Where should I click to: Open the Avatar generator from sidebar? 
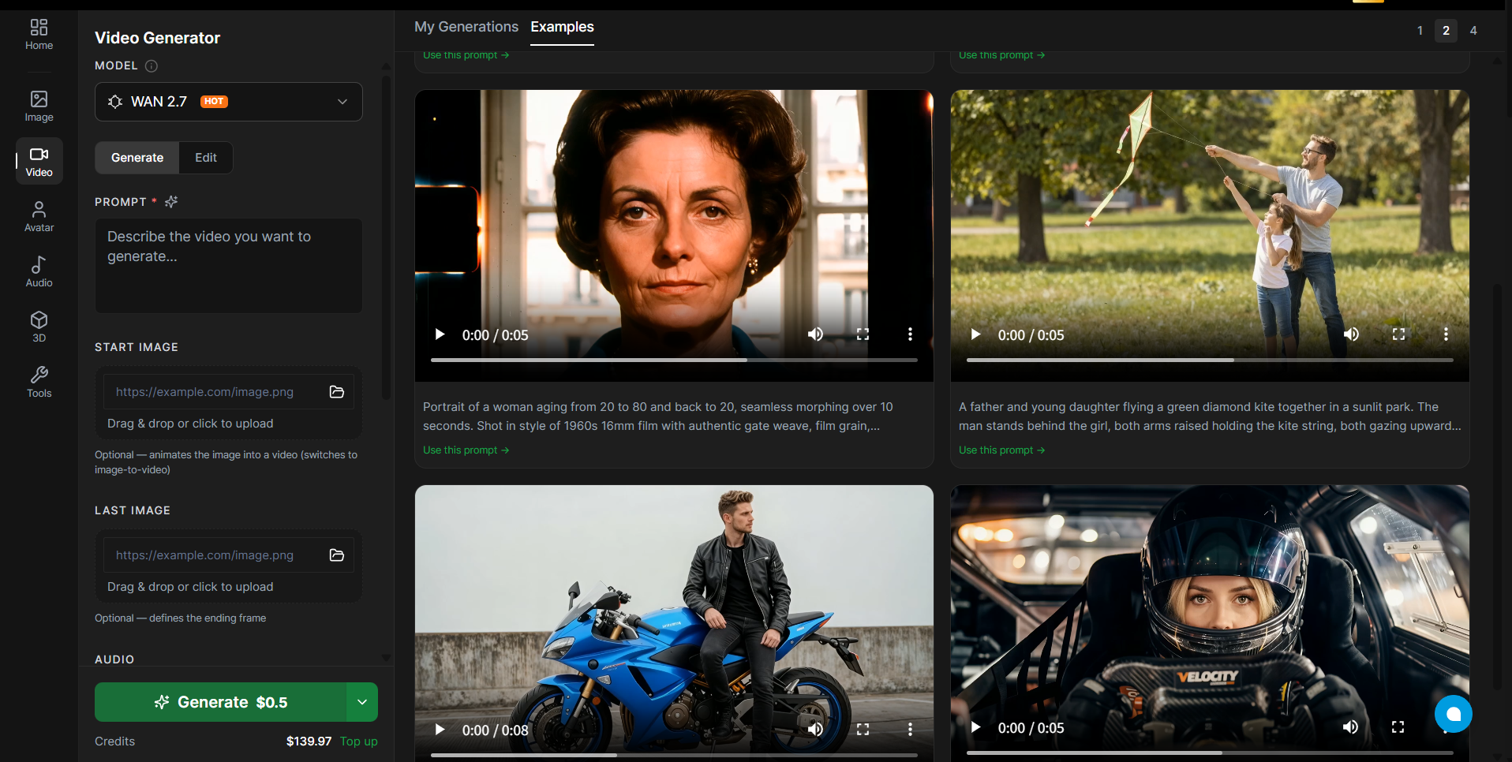click(39, 215)
